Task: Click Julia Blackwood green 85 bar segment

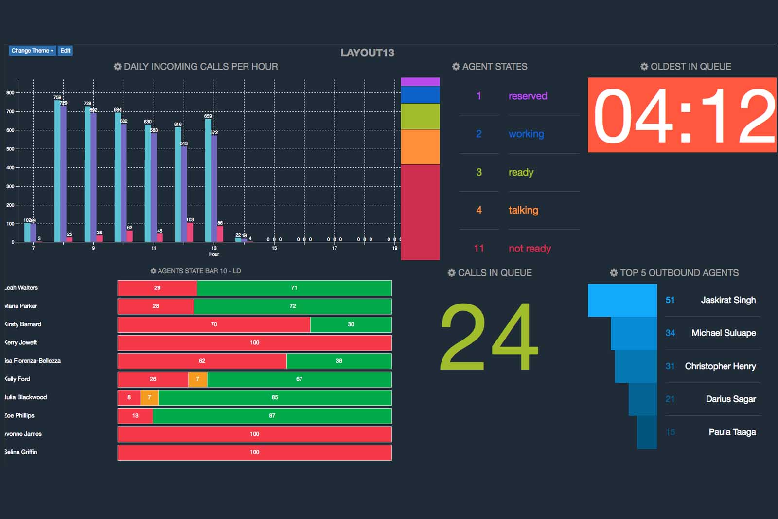Action: [275, 398]
